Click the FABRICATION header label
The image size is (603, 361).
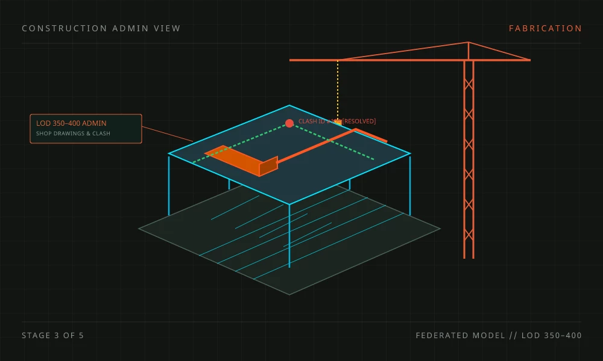(545, 28)
